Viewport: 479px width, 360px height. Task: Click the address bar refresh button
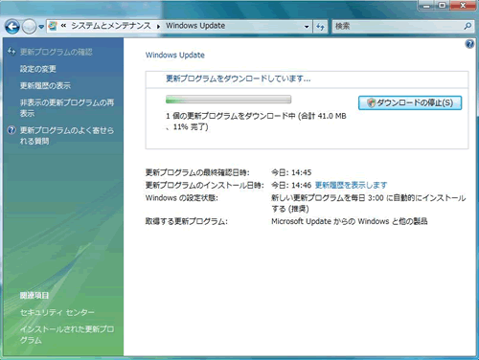point(320,27)
